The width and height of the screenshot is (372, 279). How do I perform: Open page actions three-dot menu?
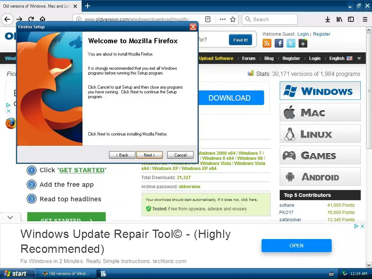(223, 19)
